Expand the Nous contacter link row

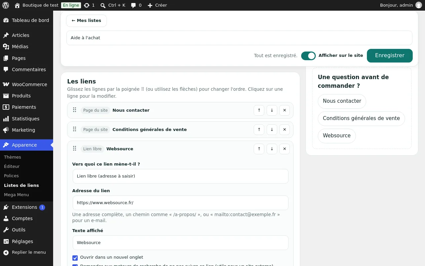pyautogui.click(x=180, y=110)
